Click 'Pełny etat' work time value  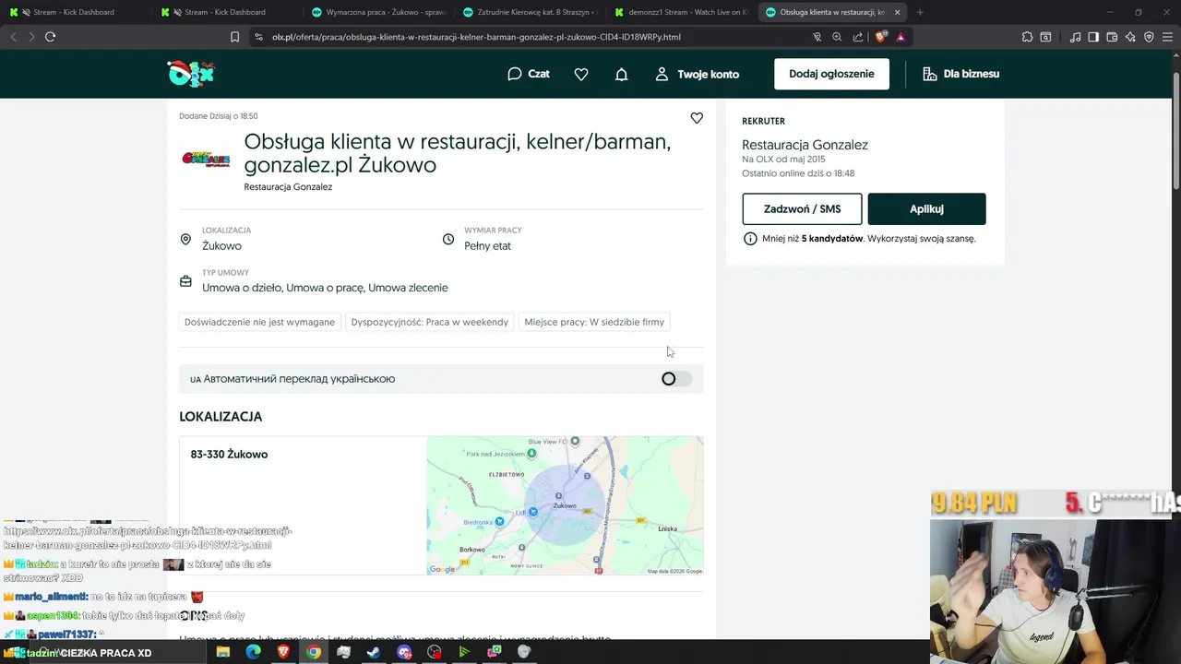(x=487, y=246)
